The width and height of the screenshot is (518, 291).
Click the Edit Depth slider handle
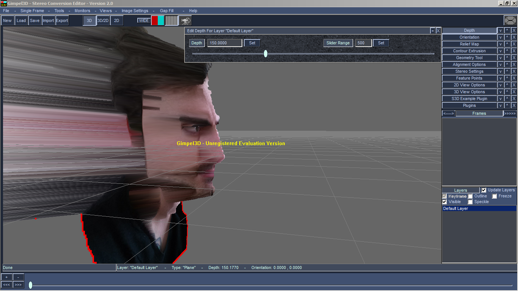click(265, 53)
